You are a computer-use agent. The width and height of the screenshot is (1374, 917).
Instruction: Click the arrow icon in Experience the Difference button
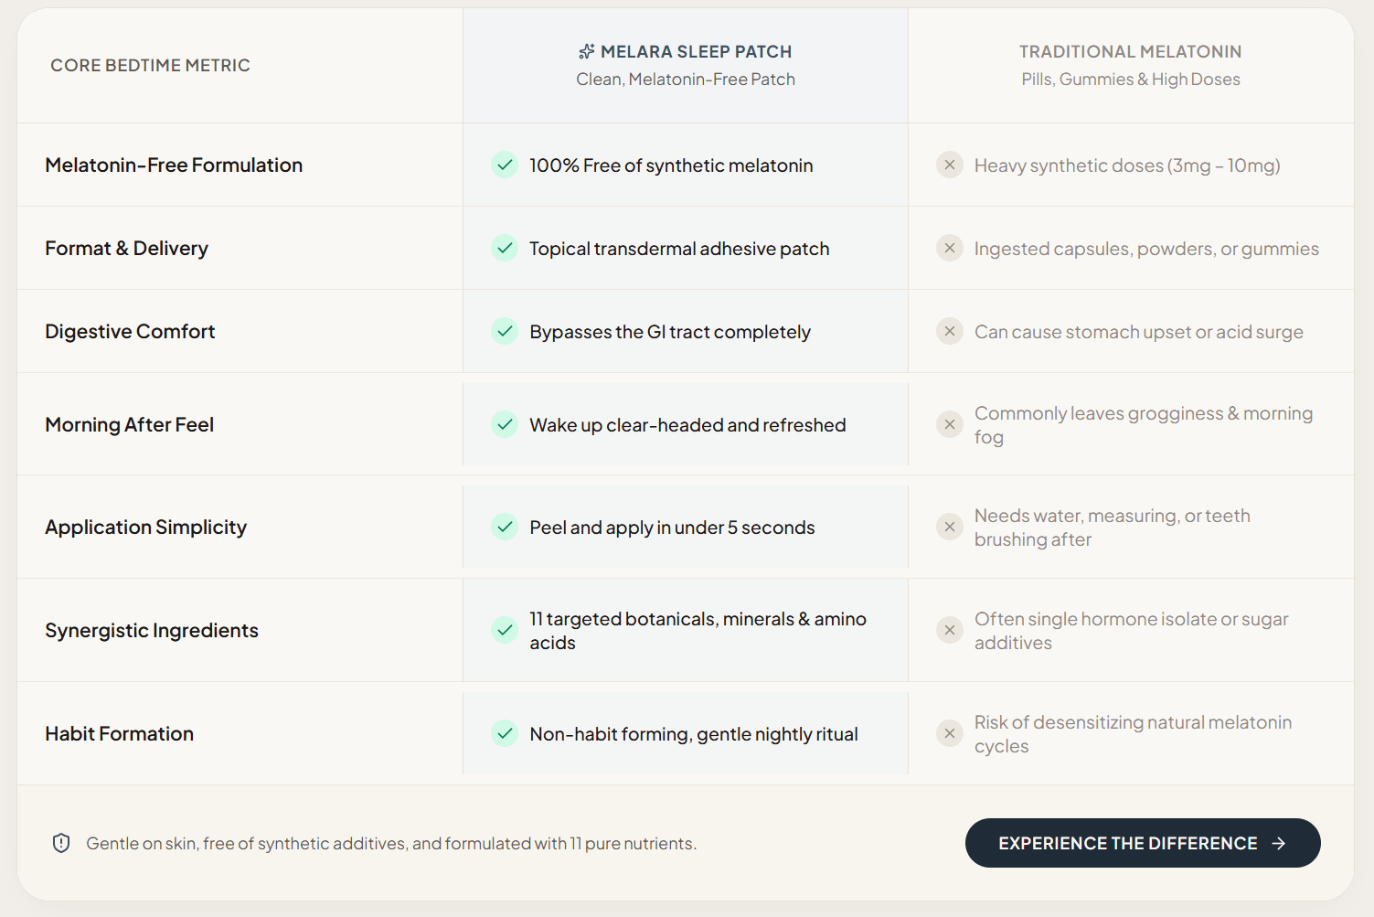1279,843
